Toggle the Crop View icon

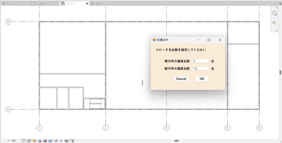tap(45, 141)
